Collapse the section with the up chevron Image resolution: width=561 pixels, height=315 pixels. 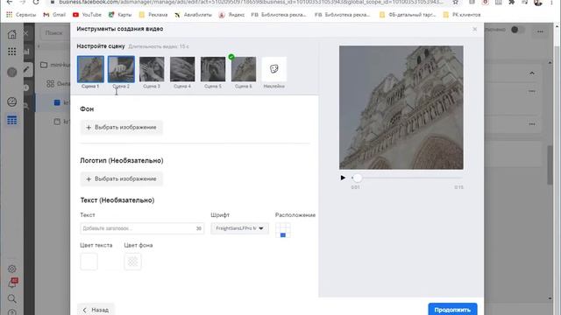pyautogui.click(x=532, y=73)
